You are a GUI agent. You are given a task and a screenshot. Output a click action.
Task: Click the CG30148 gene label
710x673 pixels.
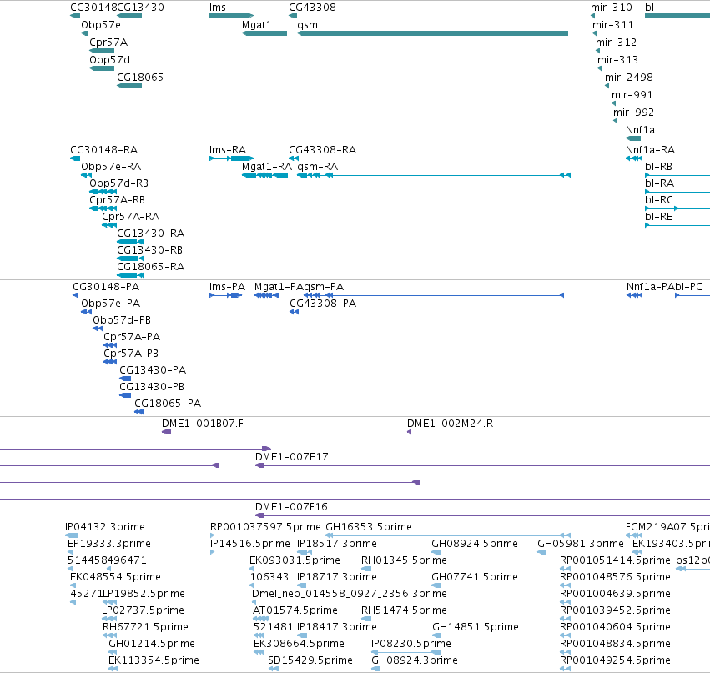pyautogui.click(x=93, y=8)
